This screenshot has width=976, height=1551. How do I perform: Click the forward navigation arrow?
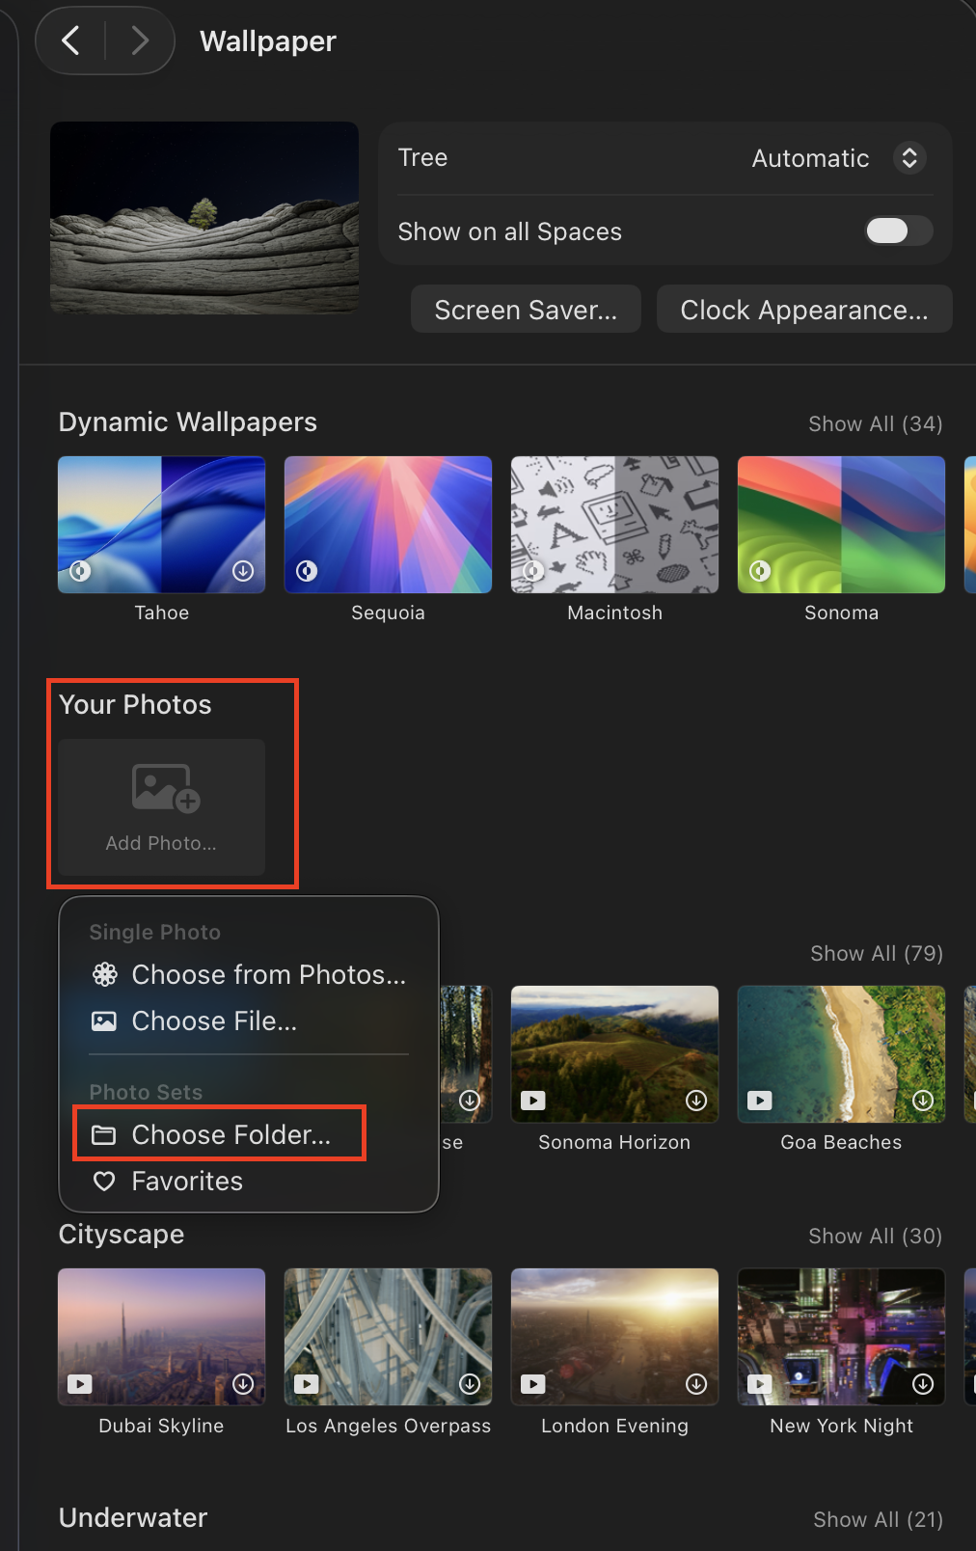(140, 41)
